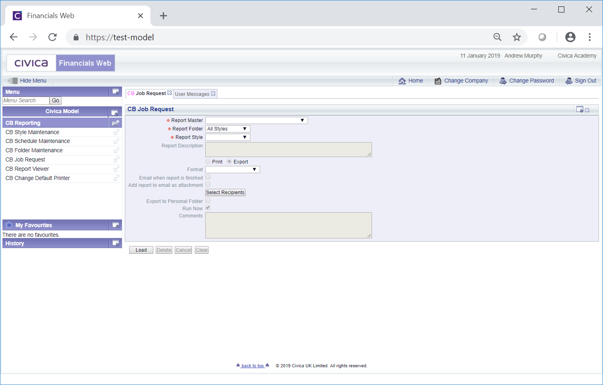Toggle the My Favourites panel icon
Image resolution: width=603 pixels, height=385 pixels.
(116, 225)
